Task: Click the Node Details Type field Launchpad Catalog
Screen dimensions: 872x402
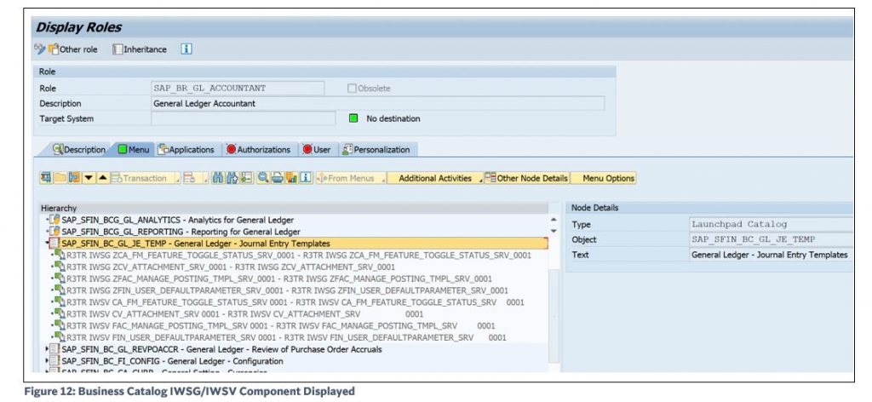Action: click(771, 224)
